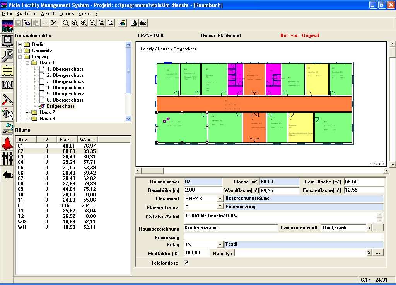Expand the Chemnitz tree node

tap(20, 51)
